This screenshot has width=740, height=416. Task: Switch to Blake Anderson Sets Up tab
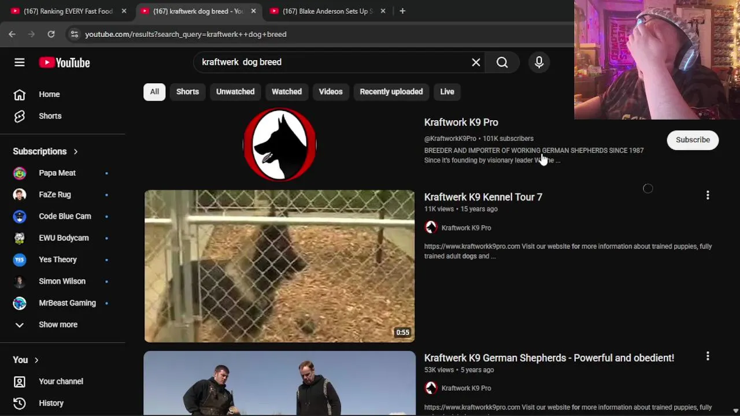click(x=327, y=11)
